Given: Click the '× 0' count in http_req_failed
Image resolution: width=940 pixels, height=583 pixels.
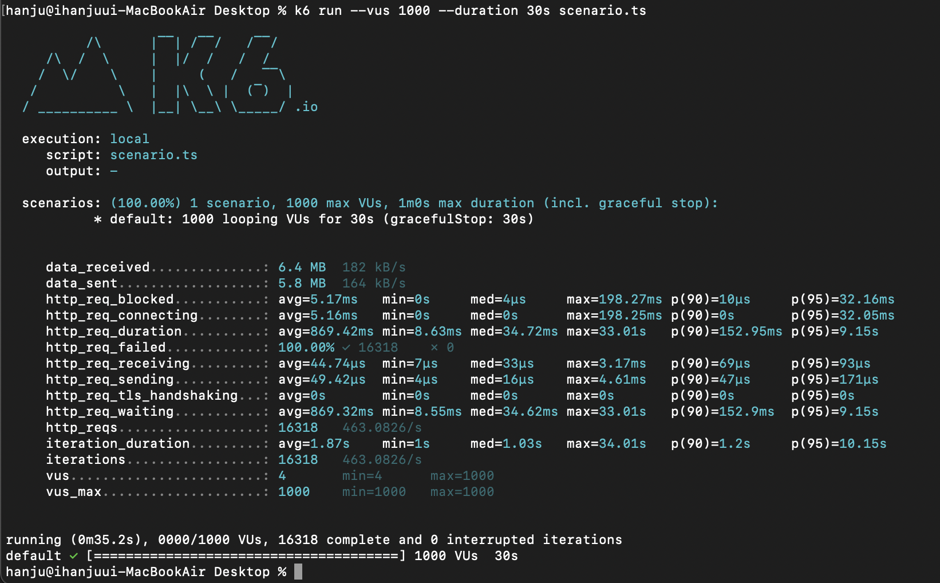Looking at the screenshot, I should [x=442, y=348].
